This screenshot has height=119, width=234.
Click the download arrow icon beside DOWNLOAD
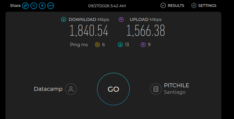(64, 19)
